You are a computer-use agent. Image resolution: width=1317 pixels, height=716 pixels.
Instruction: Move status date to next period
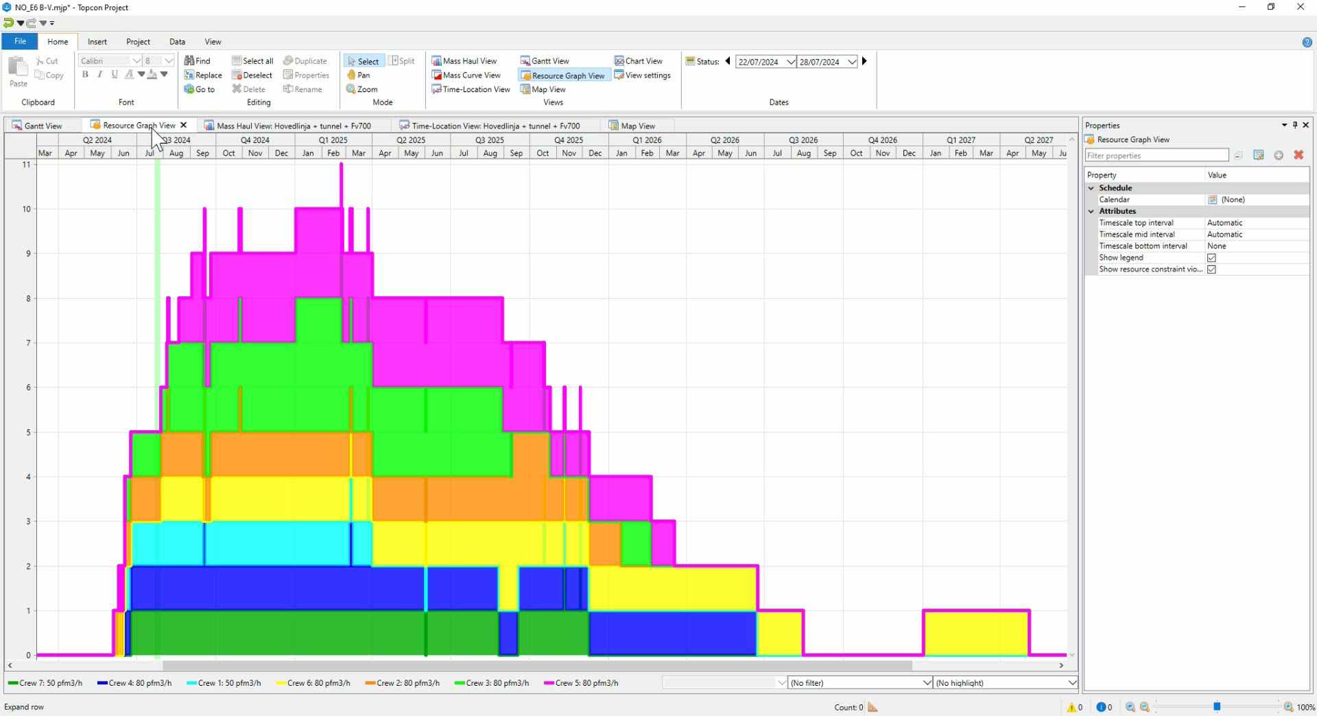(864, 61)
